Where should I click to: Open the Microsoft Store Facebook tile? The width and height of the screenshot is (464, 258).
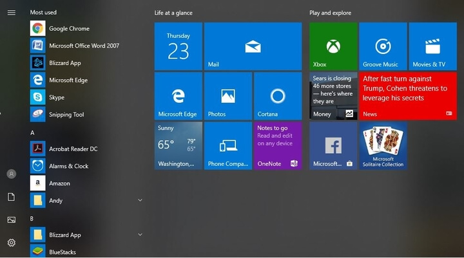[x=333, y=145]
